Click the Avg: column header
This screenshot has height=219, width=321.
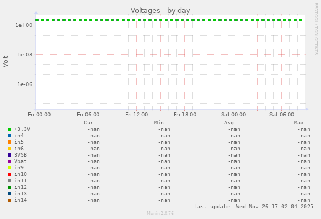(x=230, y=123)
